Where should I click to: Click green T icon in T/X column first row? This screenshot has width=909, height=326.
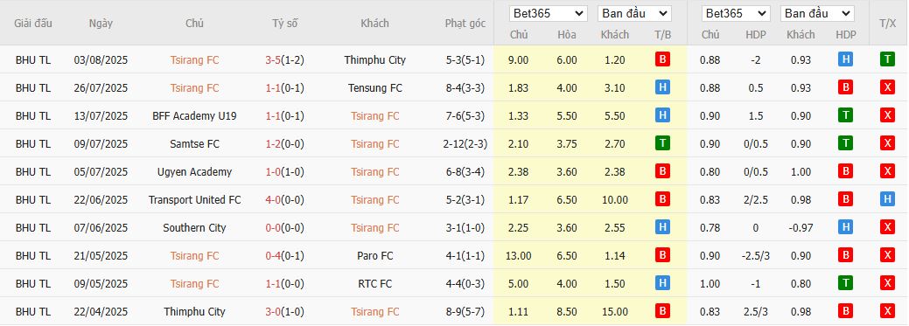point(887,59)
